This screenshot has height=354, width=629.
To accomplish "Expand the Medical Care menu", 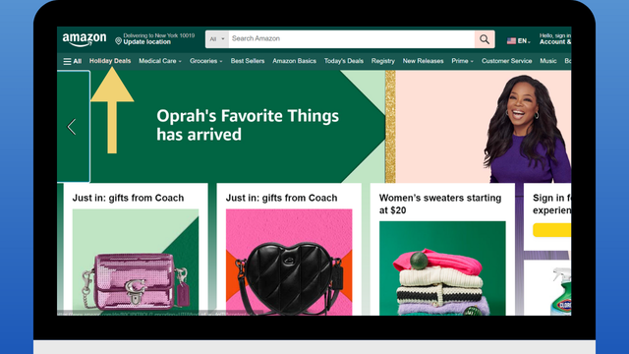I will pos(160,61).
